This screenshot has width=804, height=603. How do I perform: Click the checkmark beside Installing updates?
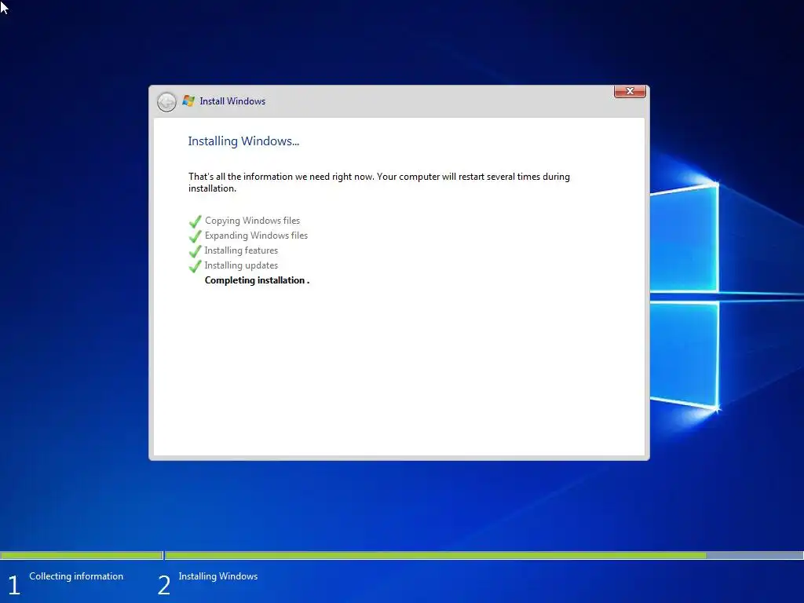pyautogui.click(x=195, y=266)
